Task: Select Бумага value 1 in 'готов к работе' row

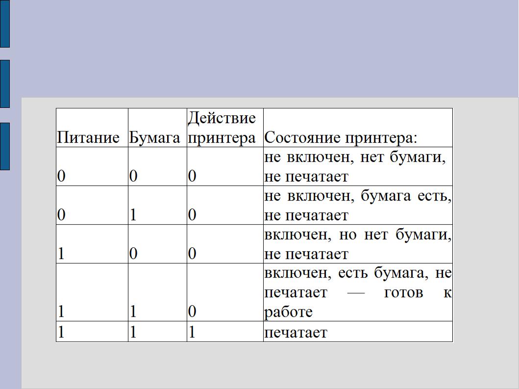Action: [x=157, y=292]
